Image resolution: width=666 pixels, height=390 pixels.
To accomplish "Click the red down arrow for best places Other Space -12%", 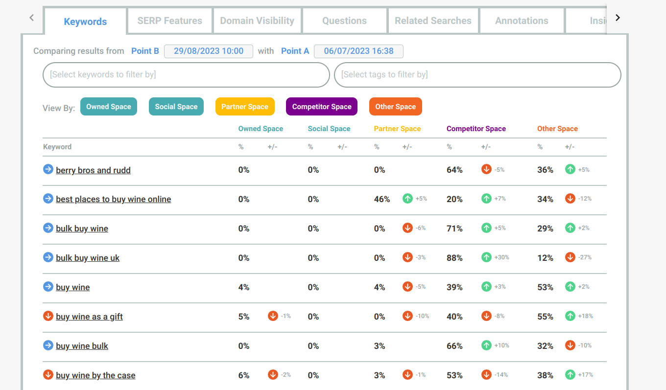I will pyautogui.click(x=570, y=199).
